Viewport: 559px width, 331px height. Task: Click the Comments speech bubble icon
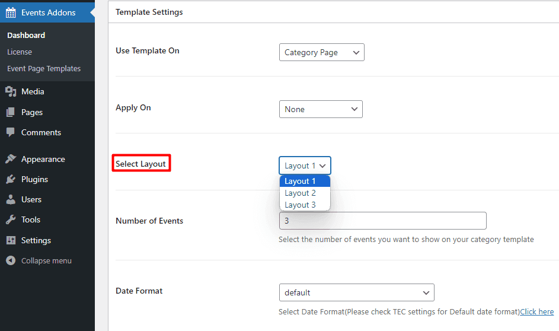11,132
